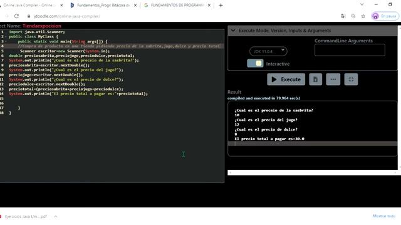Screen dimensions: 401x225
Task: Close the Fundamentos_Progr Bitácora tab
Action: 135,5
